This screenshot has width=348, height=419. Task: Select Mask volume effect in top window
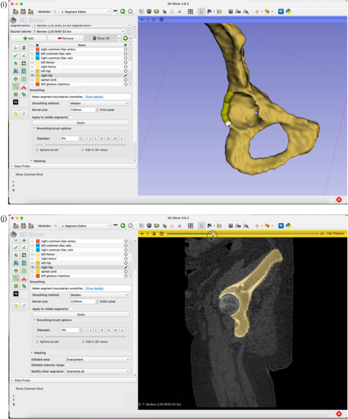pos(16,102)
